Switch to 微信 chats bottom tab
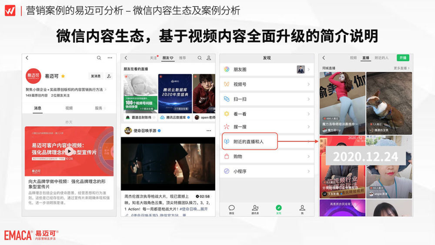This screenshot has width=435, height=245. click(232, 209)
